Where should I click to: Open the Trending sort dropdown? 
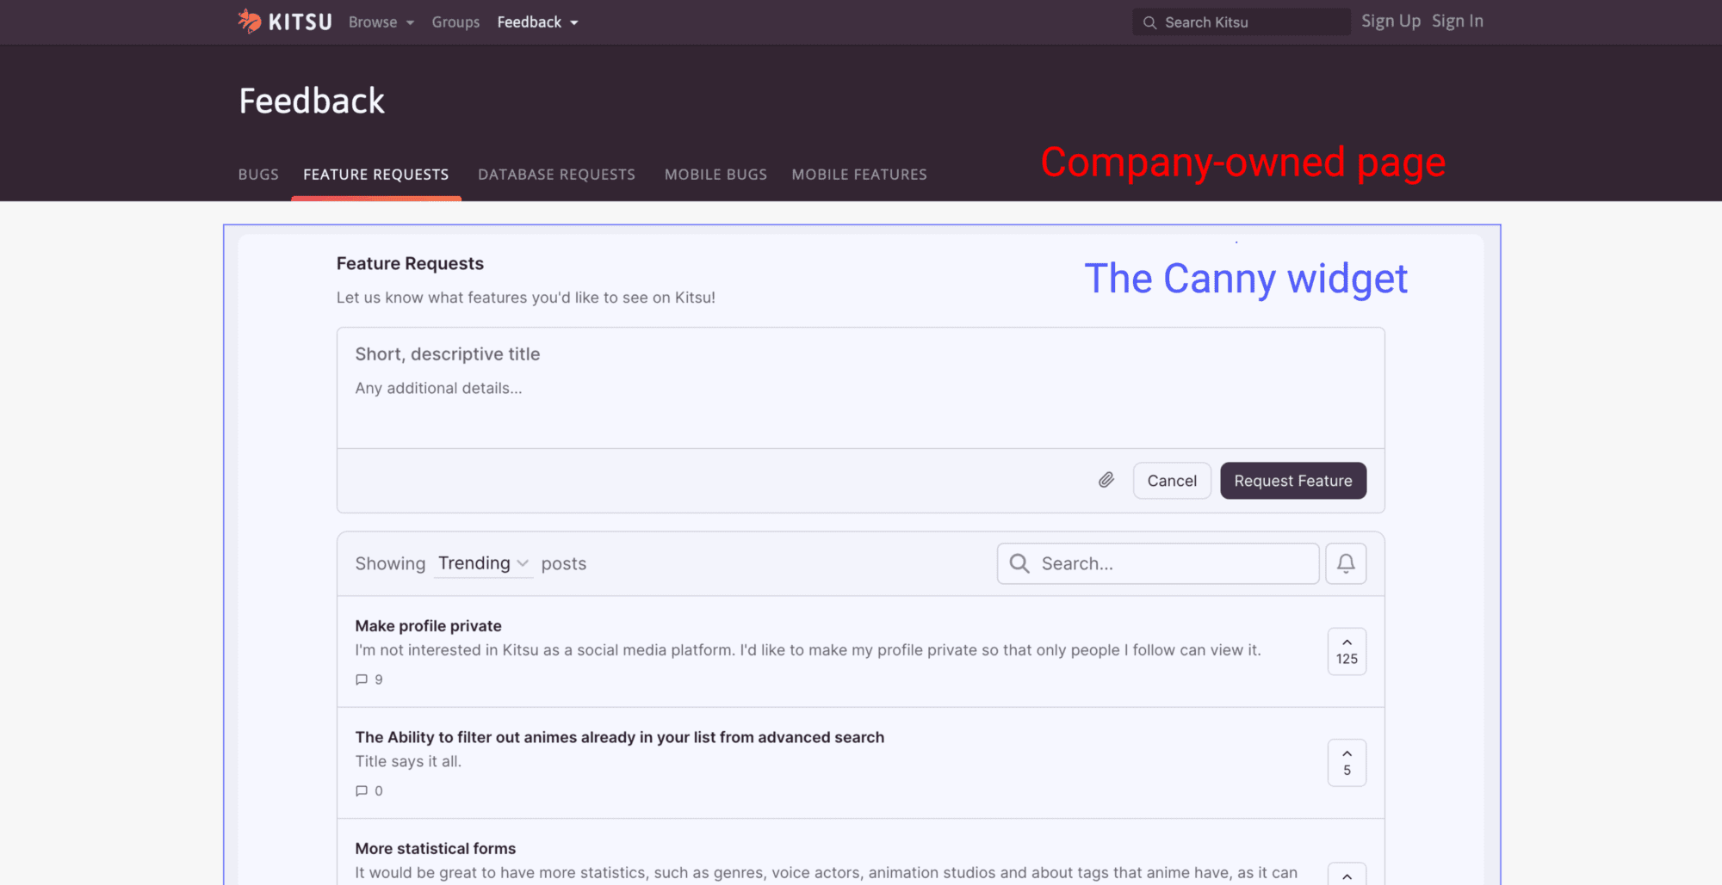click(483, 563)
